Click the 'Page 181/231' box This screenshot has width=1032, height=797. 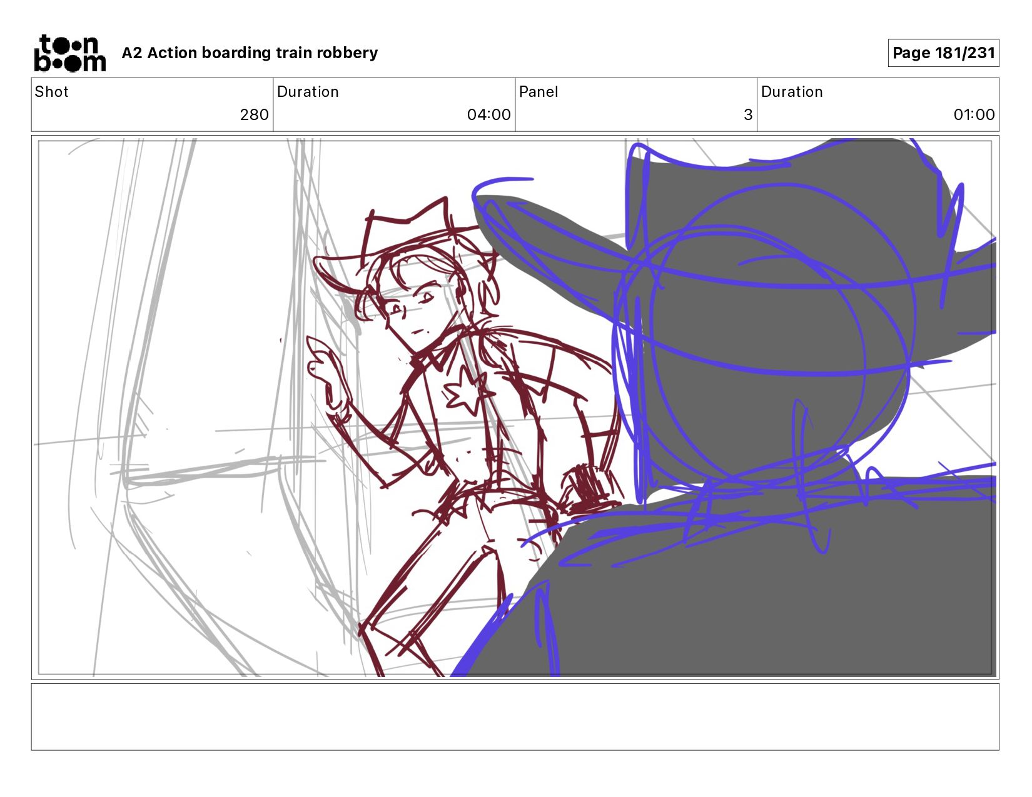click(x=943, y=53)
